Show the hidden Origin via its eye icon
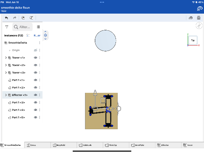The width and height of the screenshot is (204, 153). (x=35, y=50)
